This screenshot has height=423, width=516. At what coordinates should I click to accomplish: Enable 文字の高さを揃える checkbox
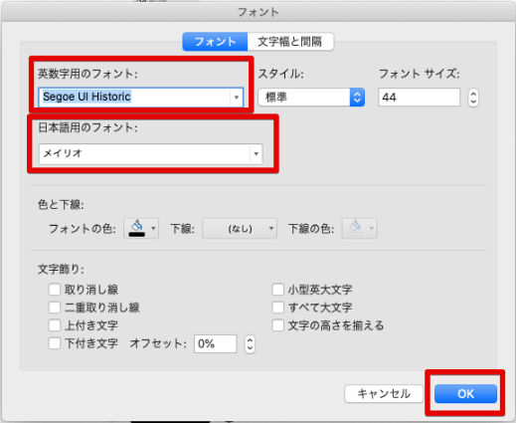pos(277,325)
